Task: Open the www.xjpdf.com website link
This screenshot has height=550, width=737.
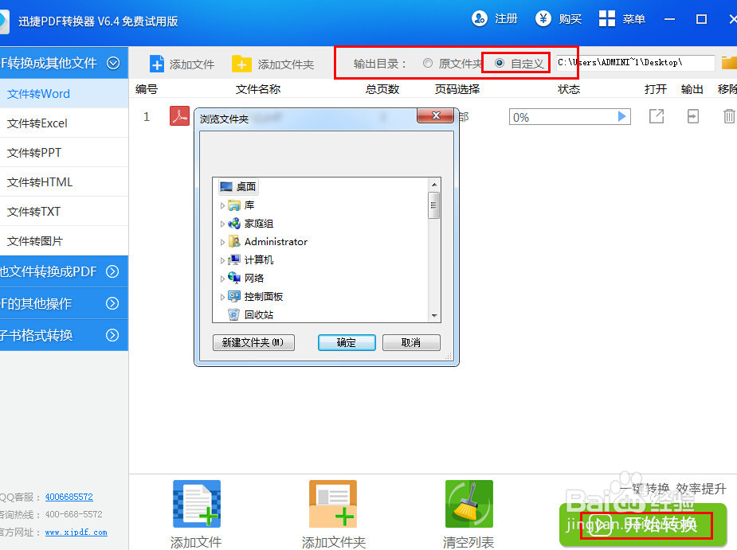Action: point(76,532)
